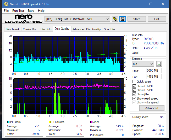Screen dimensions: 171x140
Task: Click PI Failures average value 0.02
Action: point(79,126)
